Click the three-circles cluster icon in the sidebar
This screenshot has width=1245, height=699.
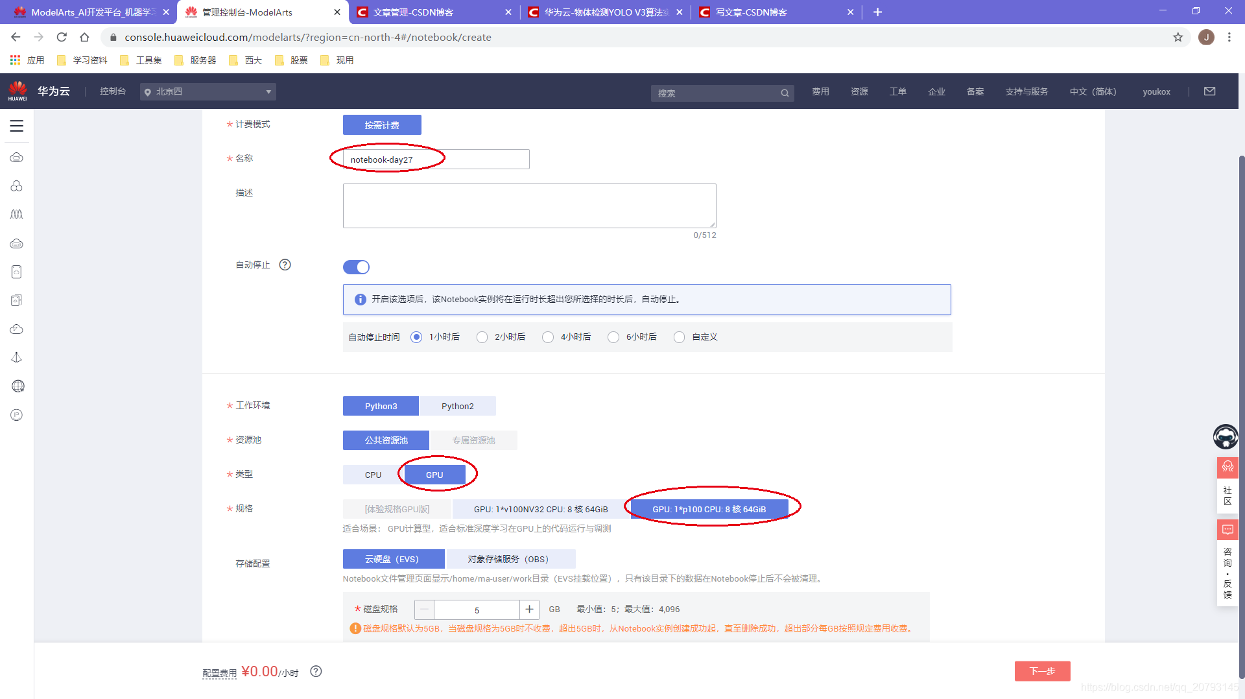17,186
